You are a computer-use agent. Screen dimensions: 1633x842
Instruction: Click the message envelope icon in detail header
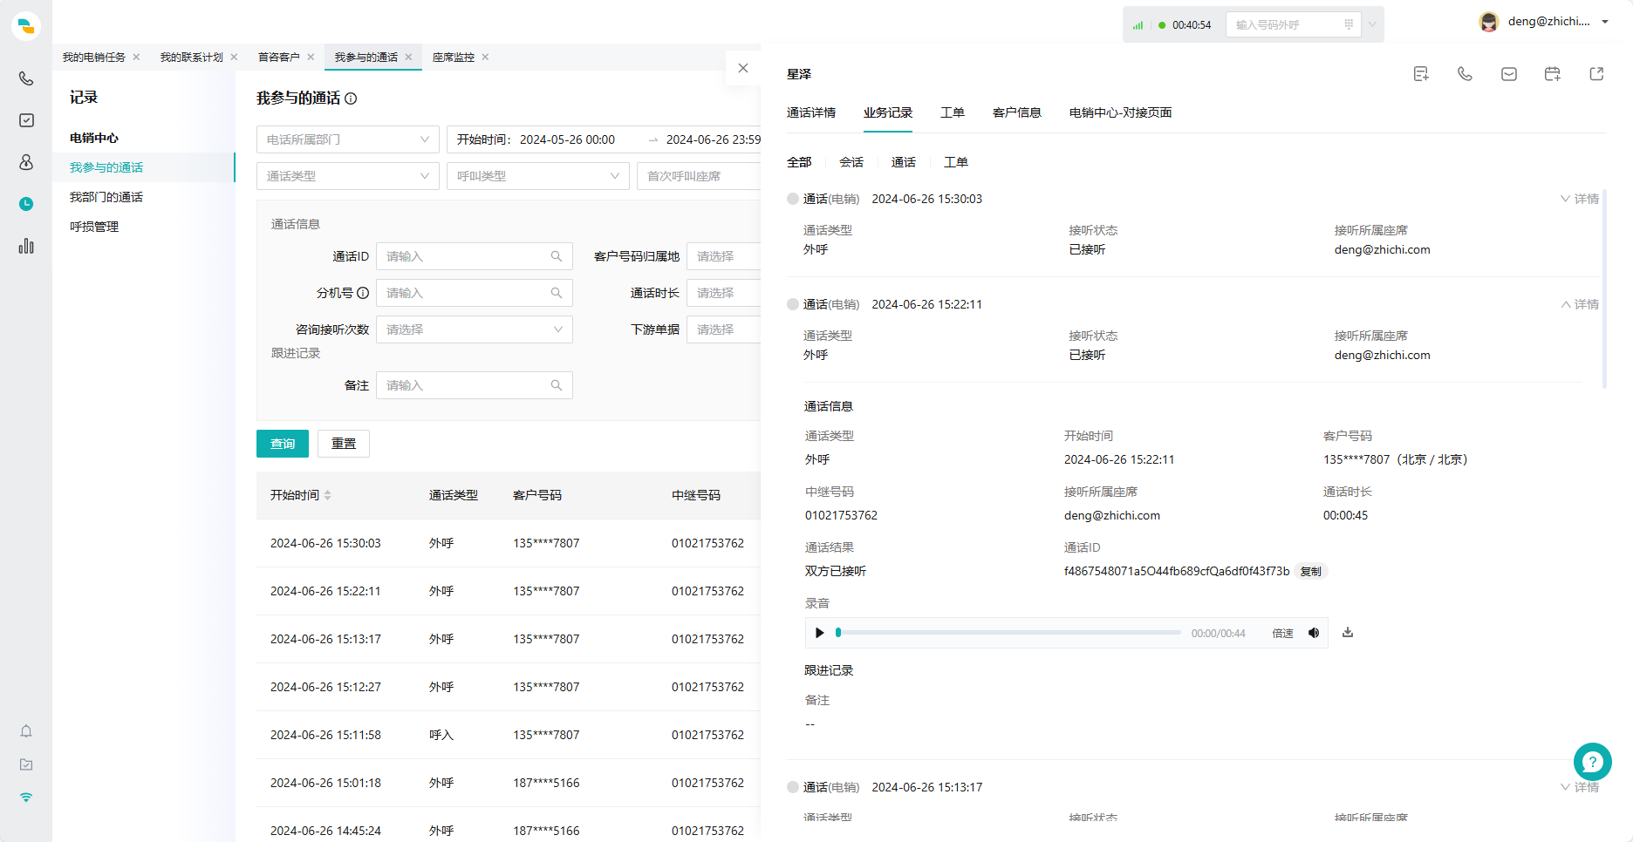pos(1508,74)
